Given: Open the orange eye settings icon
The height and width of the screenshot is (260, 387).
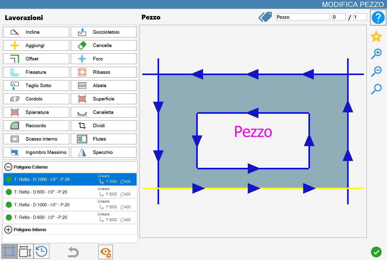Looking at the screenshot, I should [106, 252].
